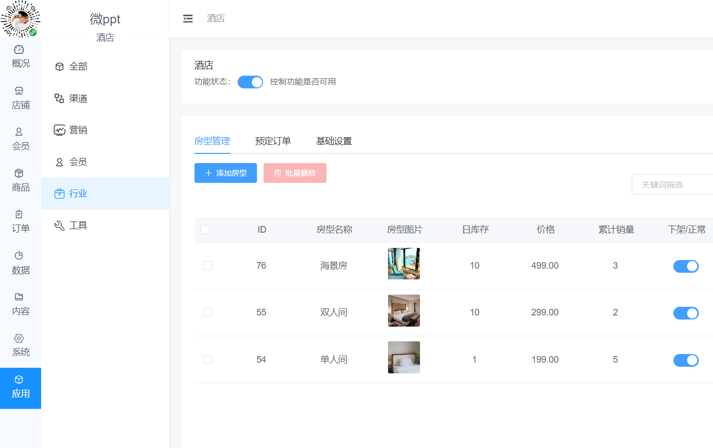Click the 日库存 column header
Viewport: 713px width, 448px height.
tap(475, 230)
